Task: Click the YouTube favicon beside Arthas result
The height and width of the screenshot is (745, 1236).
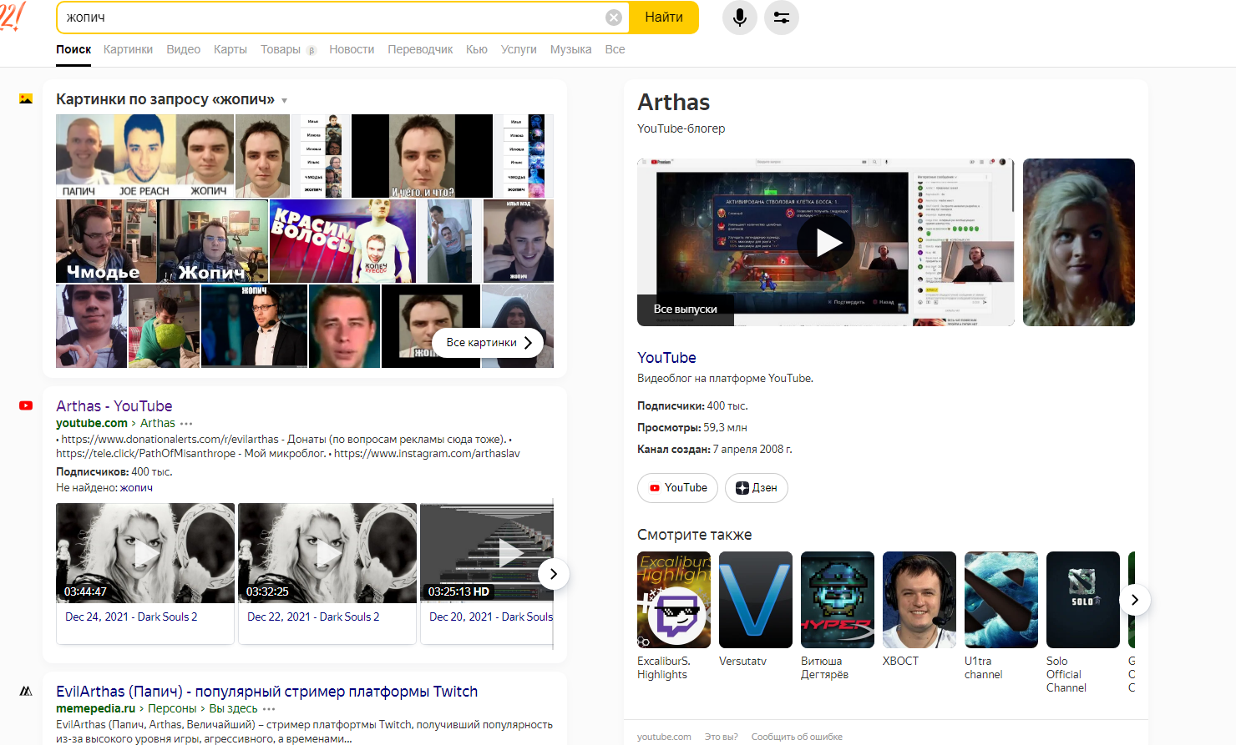Action: point(26,405)
